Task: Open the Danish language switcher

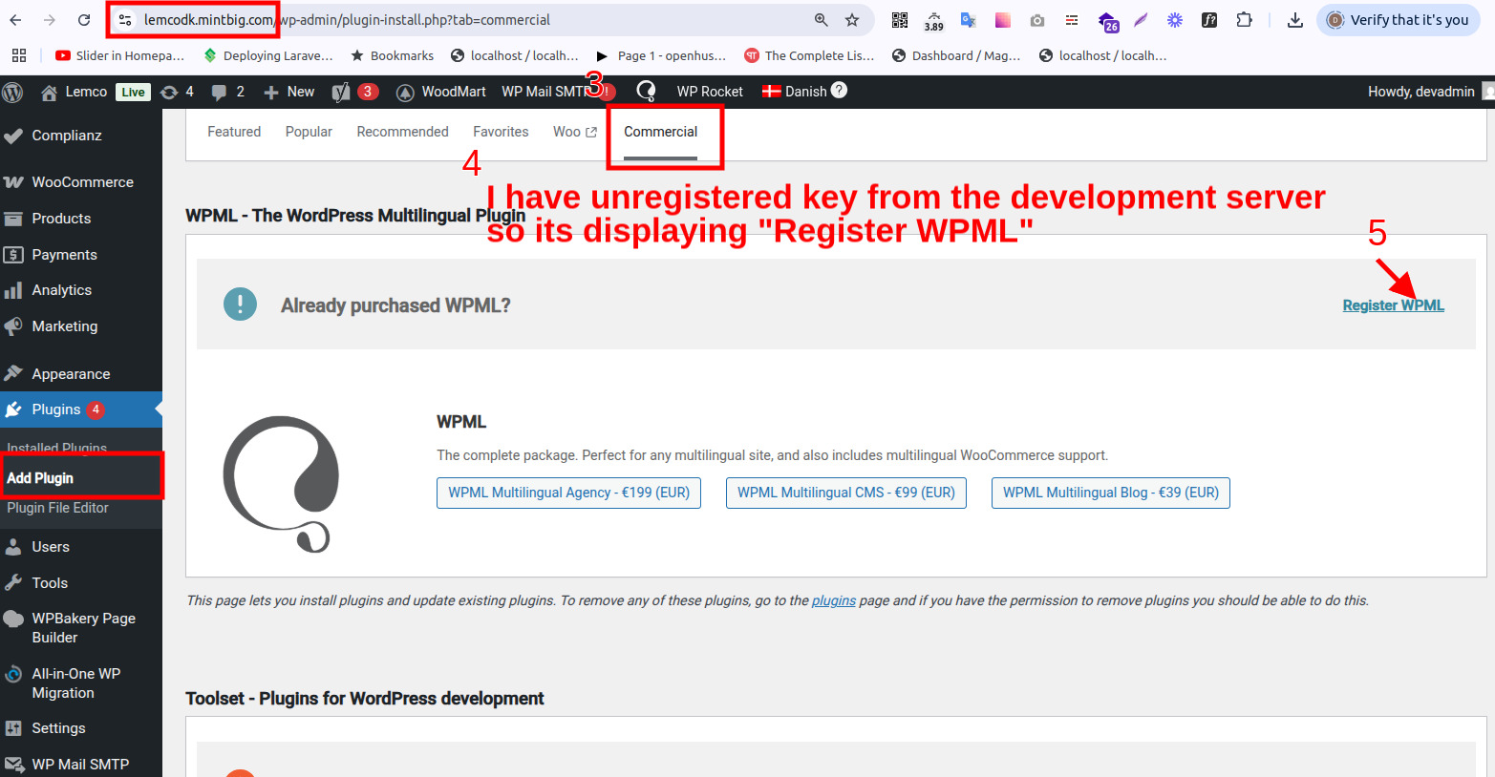Action: pos(795,92)
